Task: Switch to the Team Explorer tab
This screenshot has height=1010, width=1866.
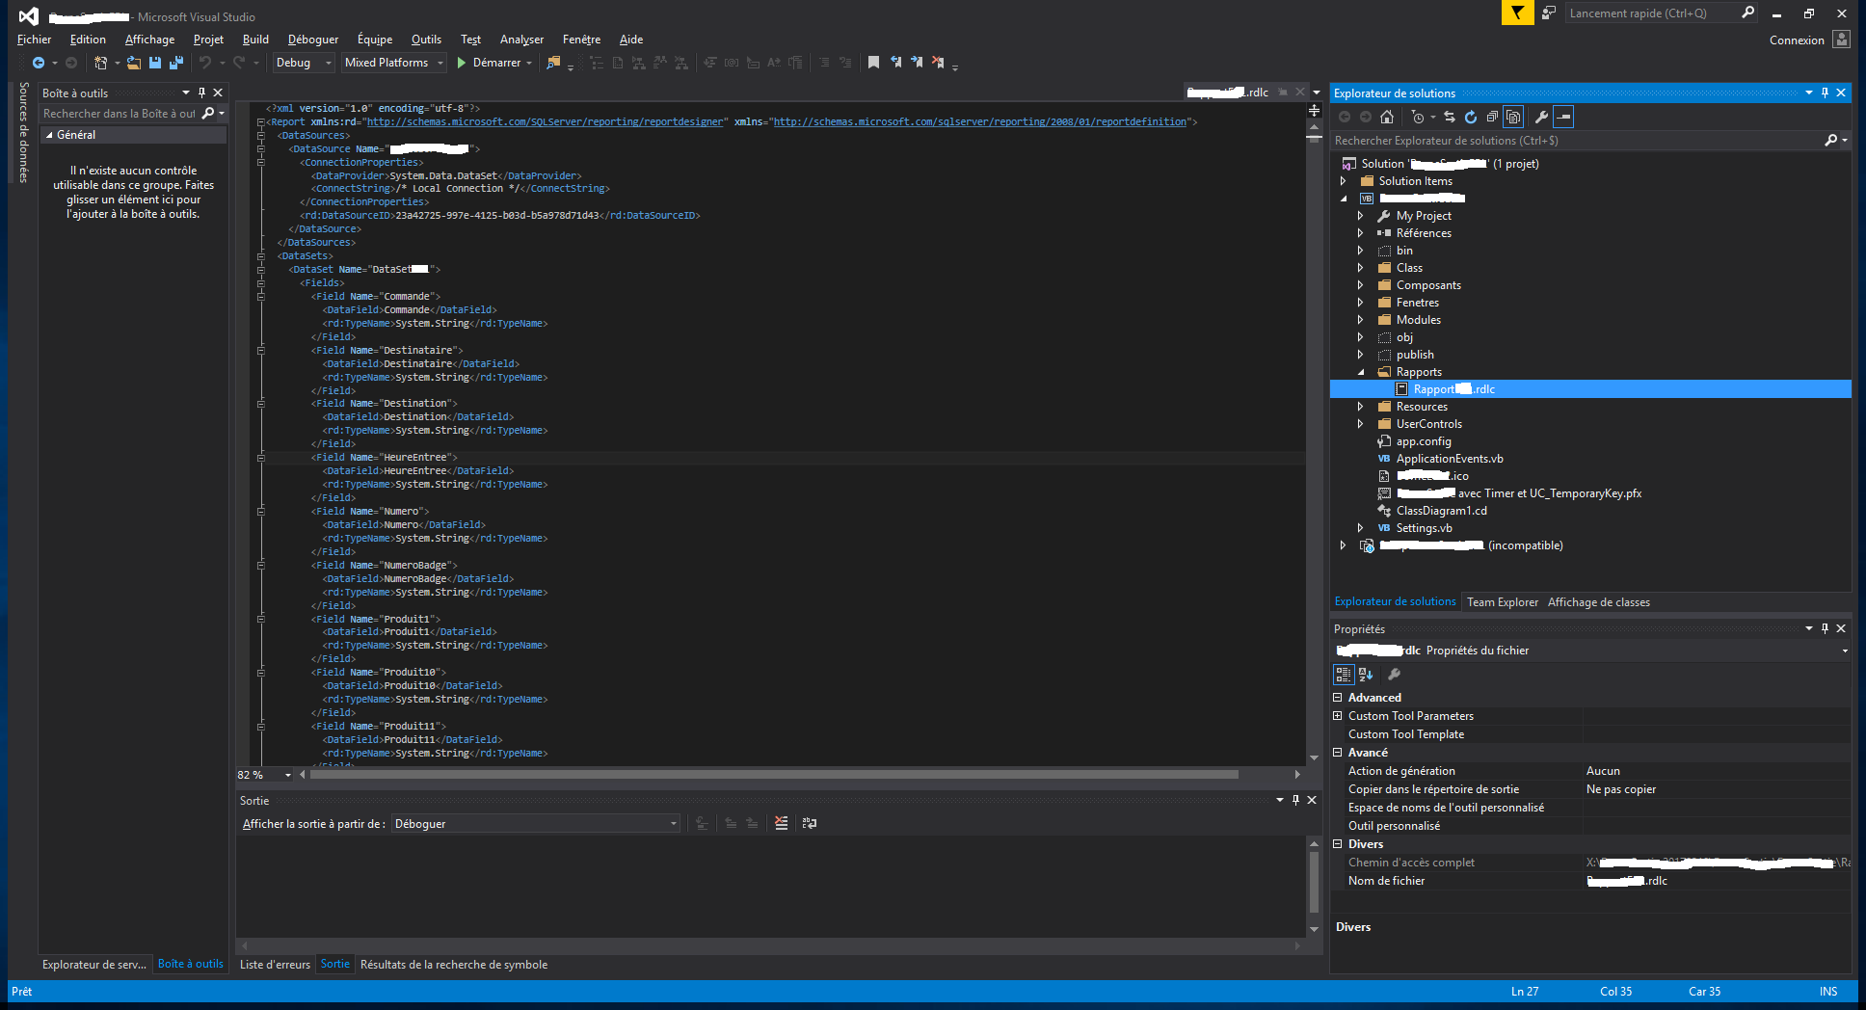Action: [x=1501, y=601]
